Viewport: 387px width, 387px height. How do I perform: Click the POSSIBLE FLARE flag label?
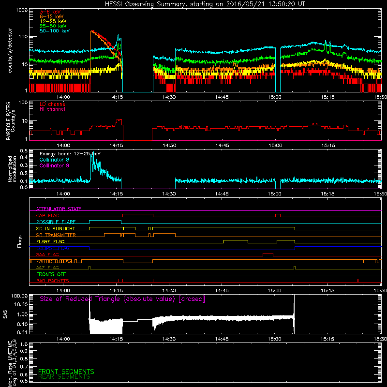point(56,222)
